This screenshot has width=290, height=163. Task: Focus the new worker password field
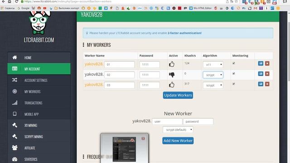click(x=198, y=122)
